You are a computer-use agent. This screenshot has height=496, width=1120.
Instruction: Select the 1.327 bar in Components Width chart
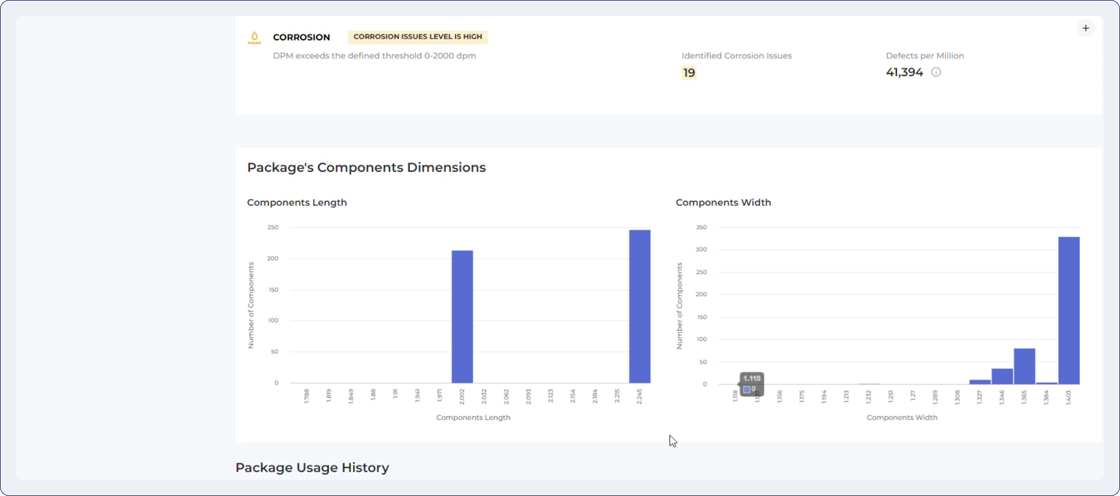point(980,382)
